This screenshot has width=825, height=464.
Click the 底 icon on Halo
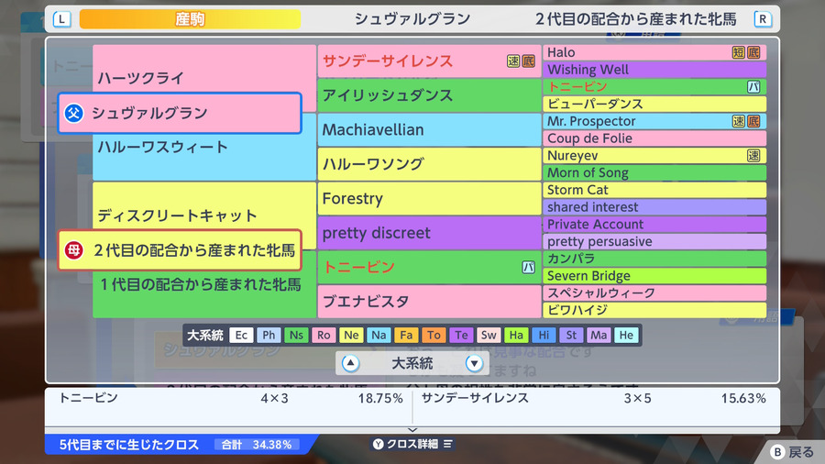point(753,52)
